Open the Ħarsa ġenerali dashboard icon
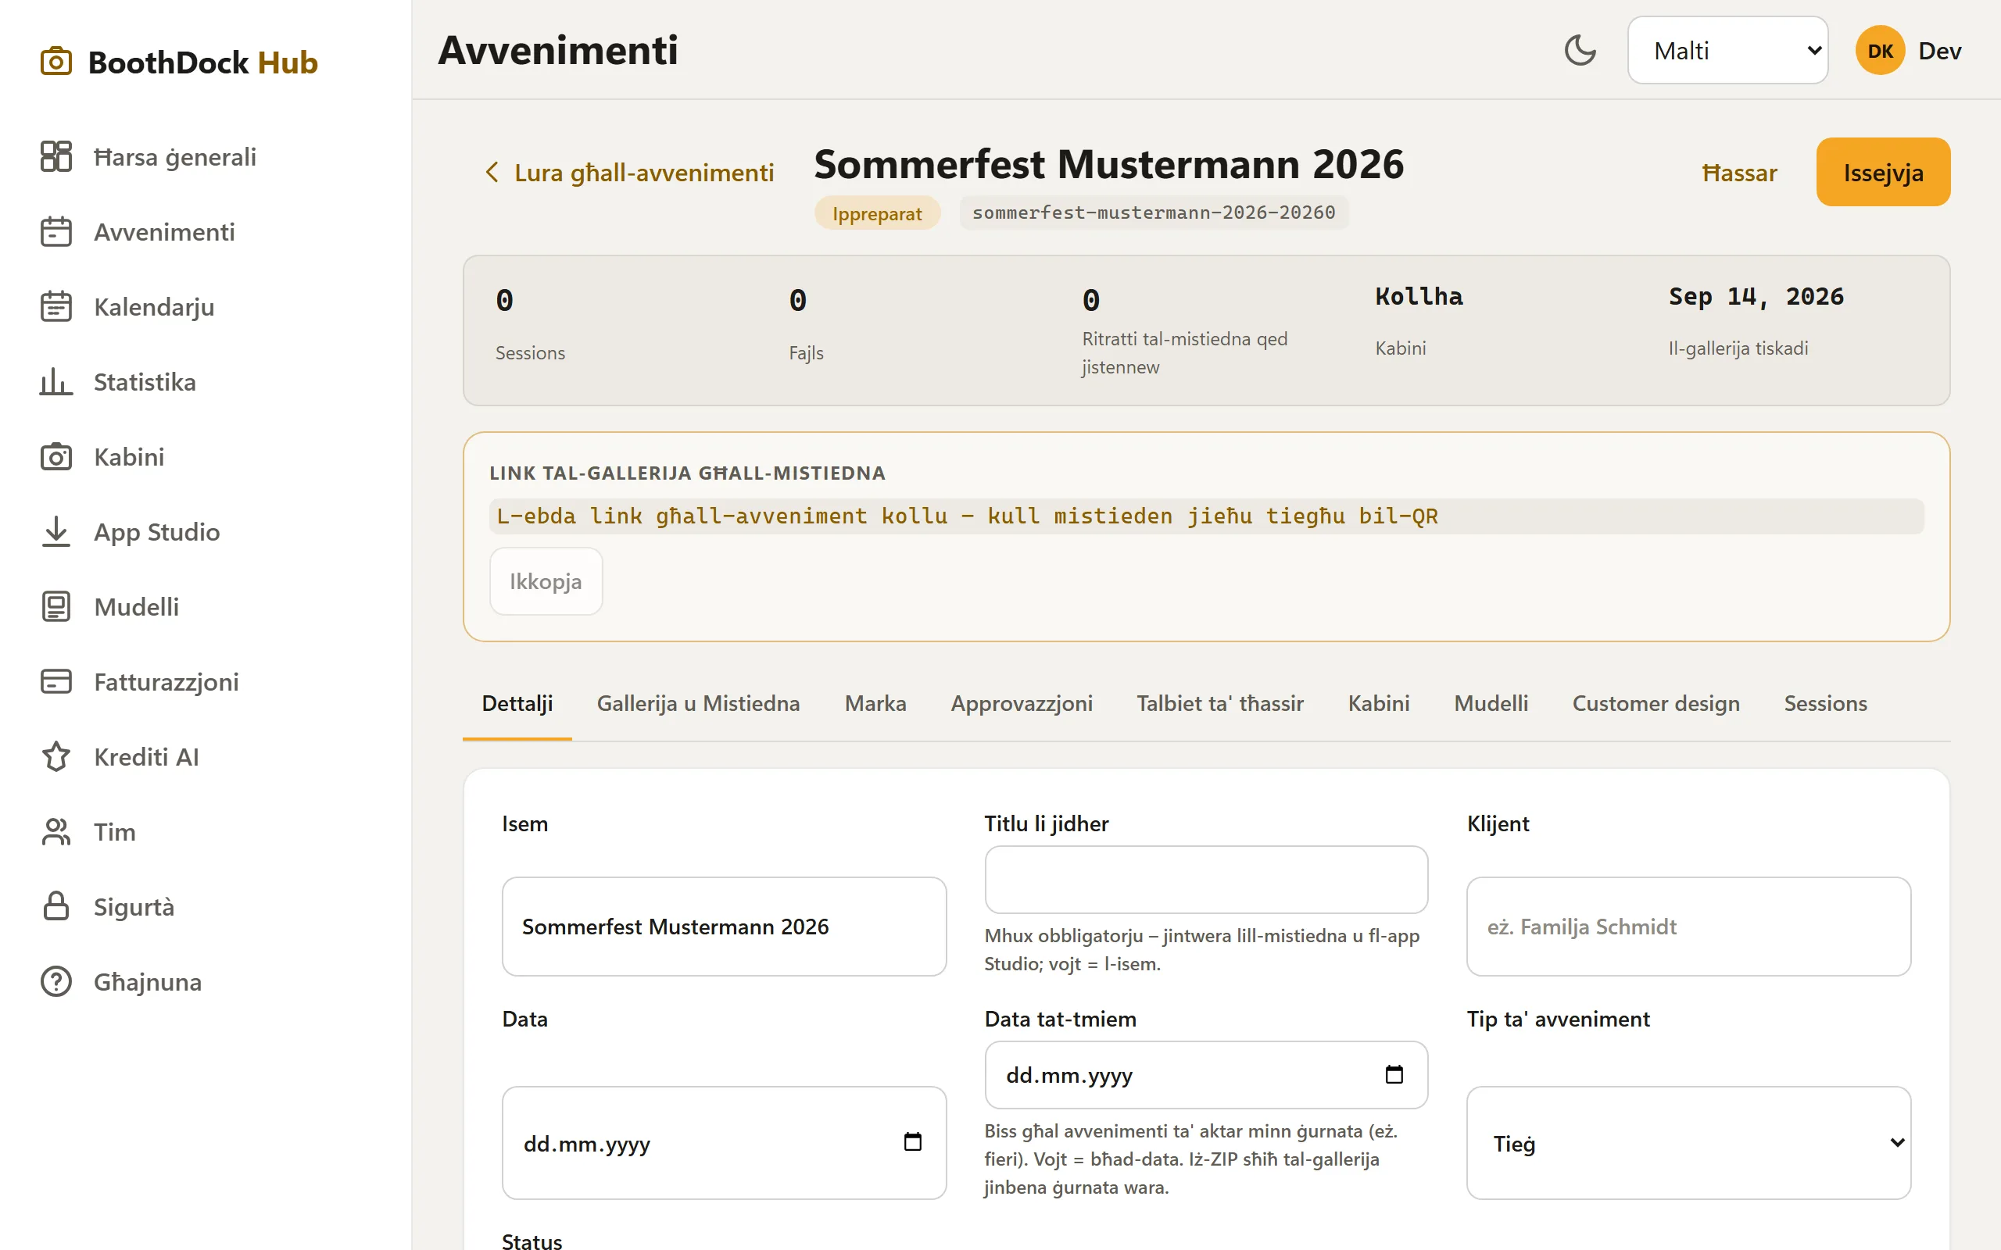Image resolution: width=2001 pixels, height=1250 pixels. coord(56,156)
